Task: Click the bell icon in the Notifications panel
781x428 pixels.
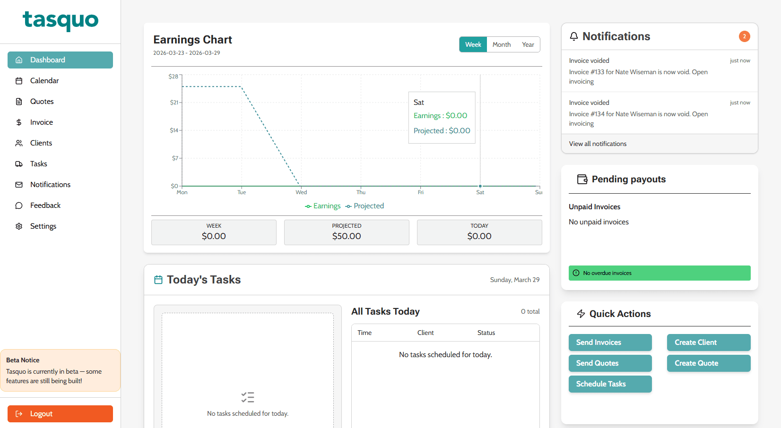Action: pos(574,36)
